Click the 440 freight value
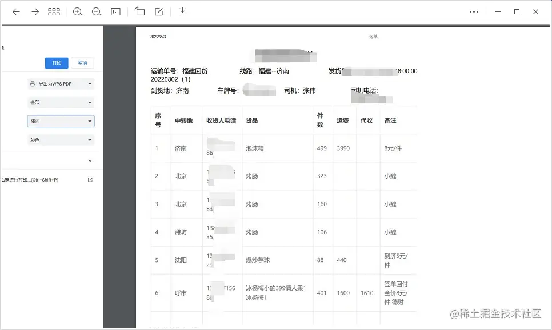The image size is (552, 330). (x=342, y=260)
